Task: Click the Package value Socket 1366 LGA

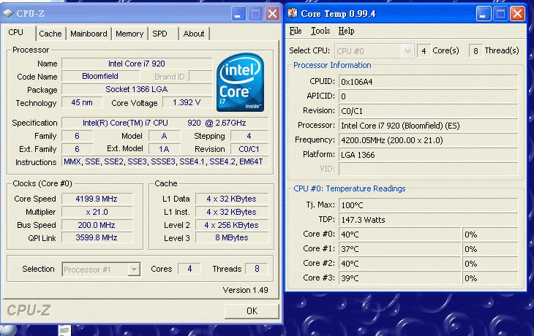Action: coord(137,89)
